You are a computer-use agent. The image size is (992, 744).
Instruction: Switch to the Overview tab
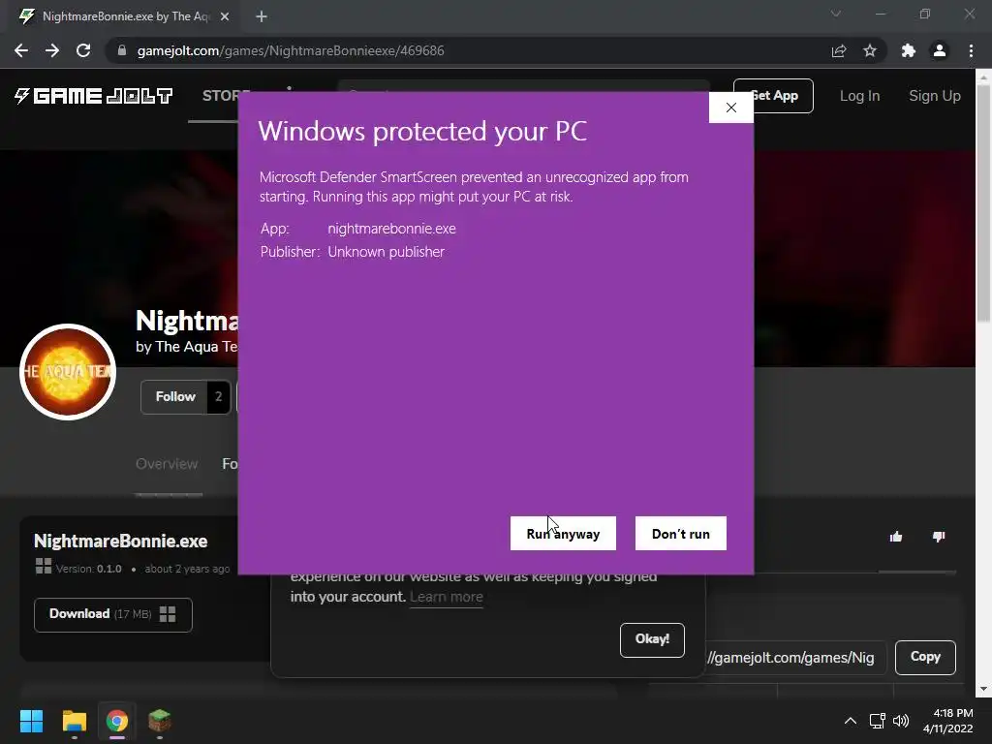pos(167,464)
